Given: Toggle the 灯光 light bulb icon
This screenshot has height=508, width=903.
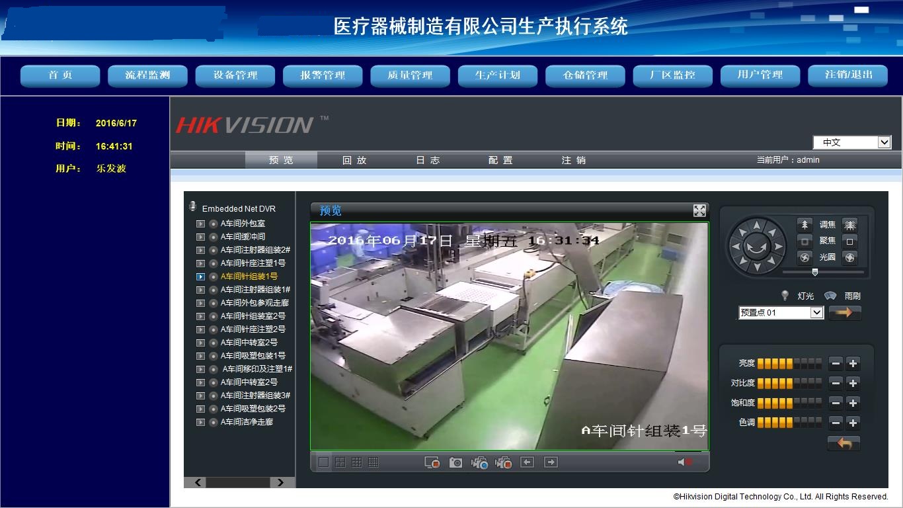Looking at the screenshot, I should pos(785,296).
